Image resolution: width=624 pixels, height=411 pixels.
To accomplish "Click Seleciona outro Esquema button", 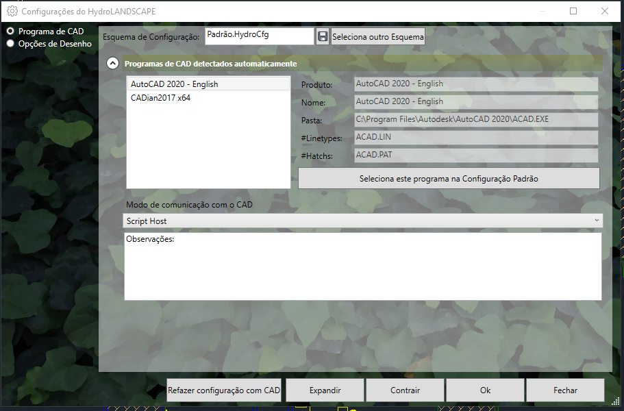I will [378, 36].
